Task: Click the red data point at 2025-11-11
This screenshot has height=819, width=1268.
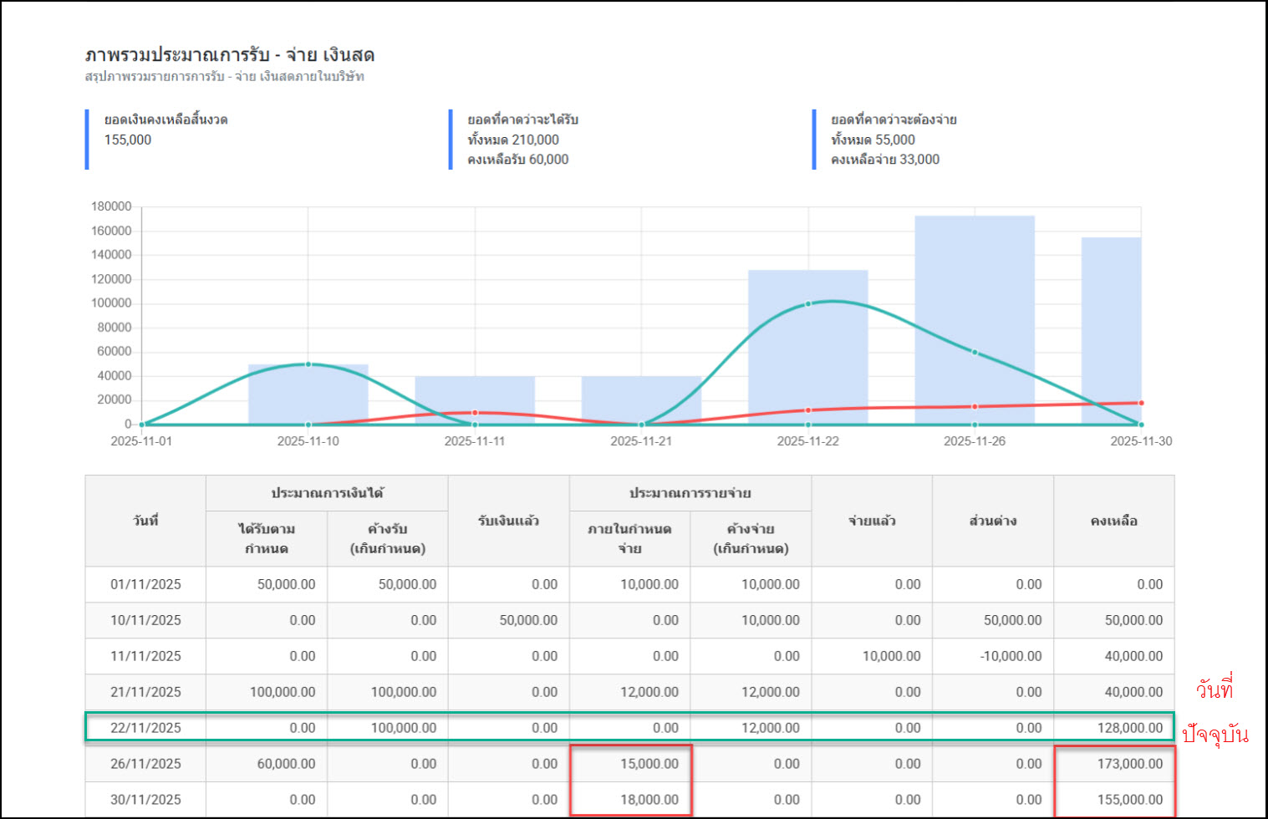Action: pos(475,413)
